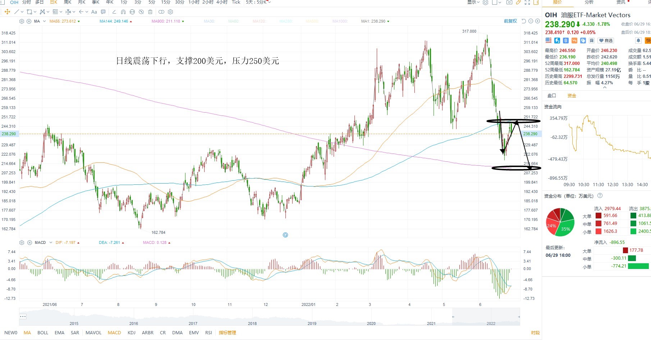Open the MA indicator type dropdown
This screenshot has width=651, height=340.
click(44, 21)
